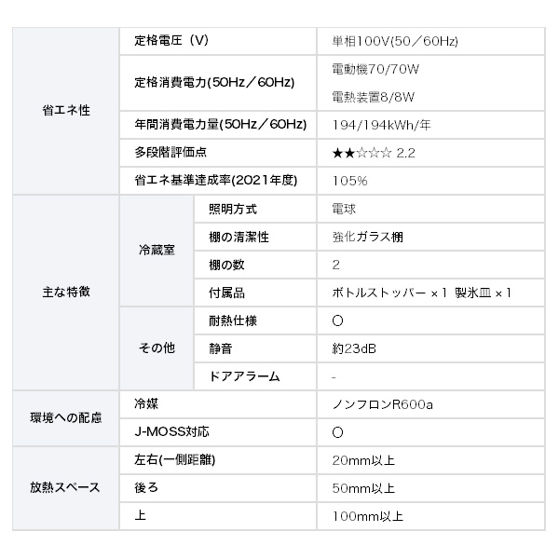Click the 省エネ性 category header cell
Screen dimensions: 559x559
[66, 110]
